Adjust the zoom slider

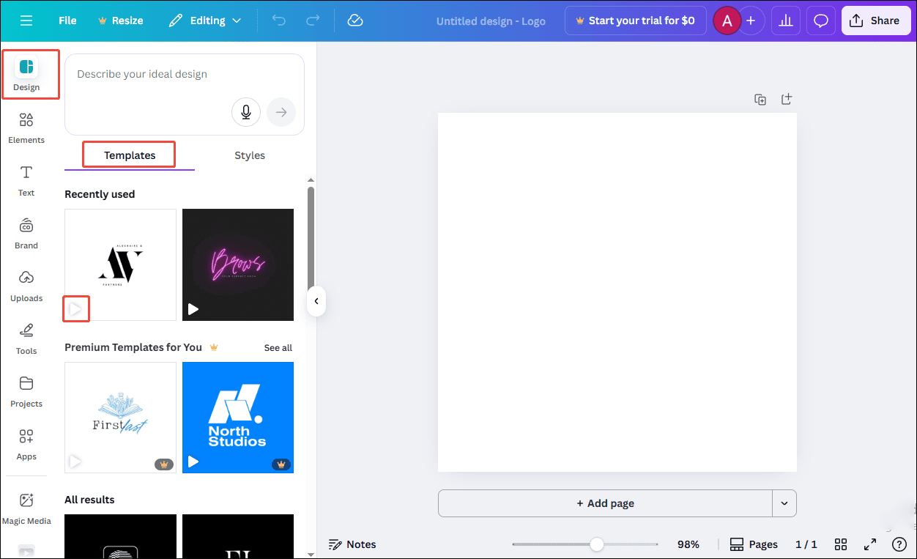tap(596, 544)
